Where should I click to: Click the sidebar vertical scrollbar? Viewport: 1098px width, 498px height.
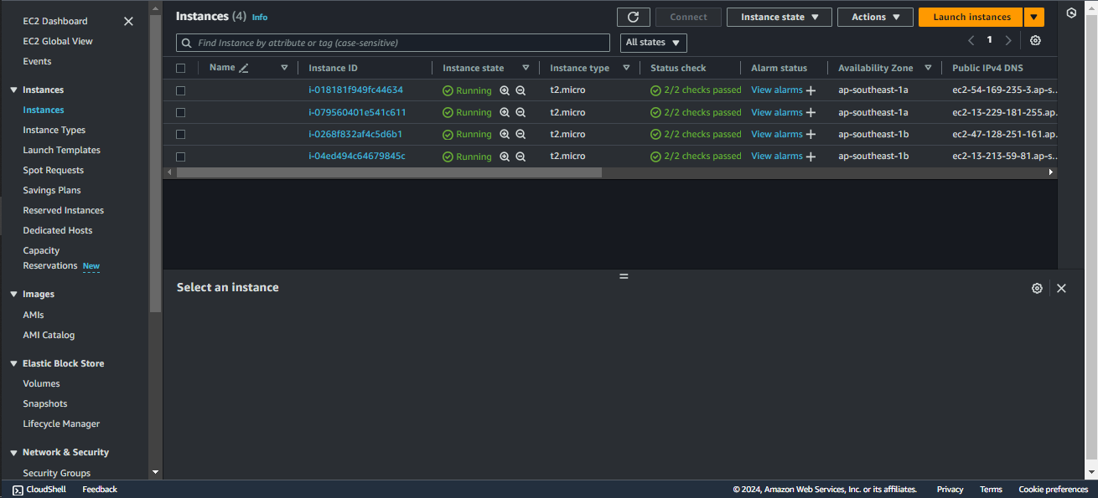(x=155, y=162)
